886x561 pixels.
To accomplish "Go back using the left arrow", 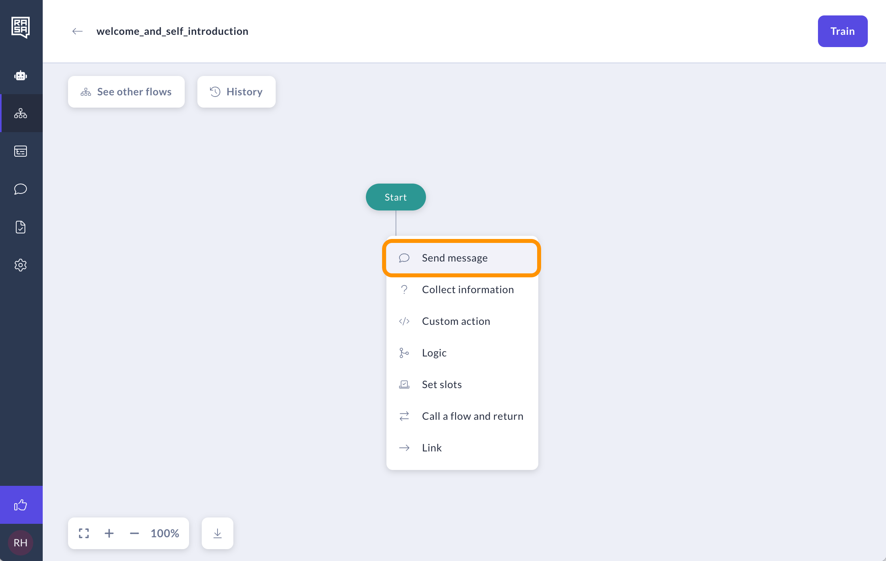I will coord(78,31).
